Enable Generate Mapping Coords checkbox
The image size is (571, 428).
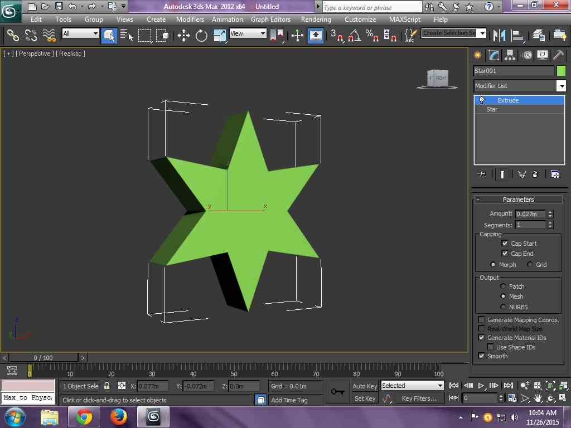click(482, 320)
